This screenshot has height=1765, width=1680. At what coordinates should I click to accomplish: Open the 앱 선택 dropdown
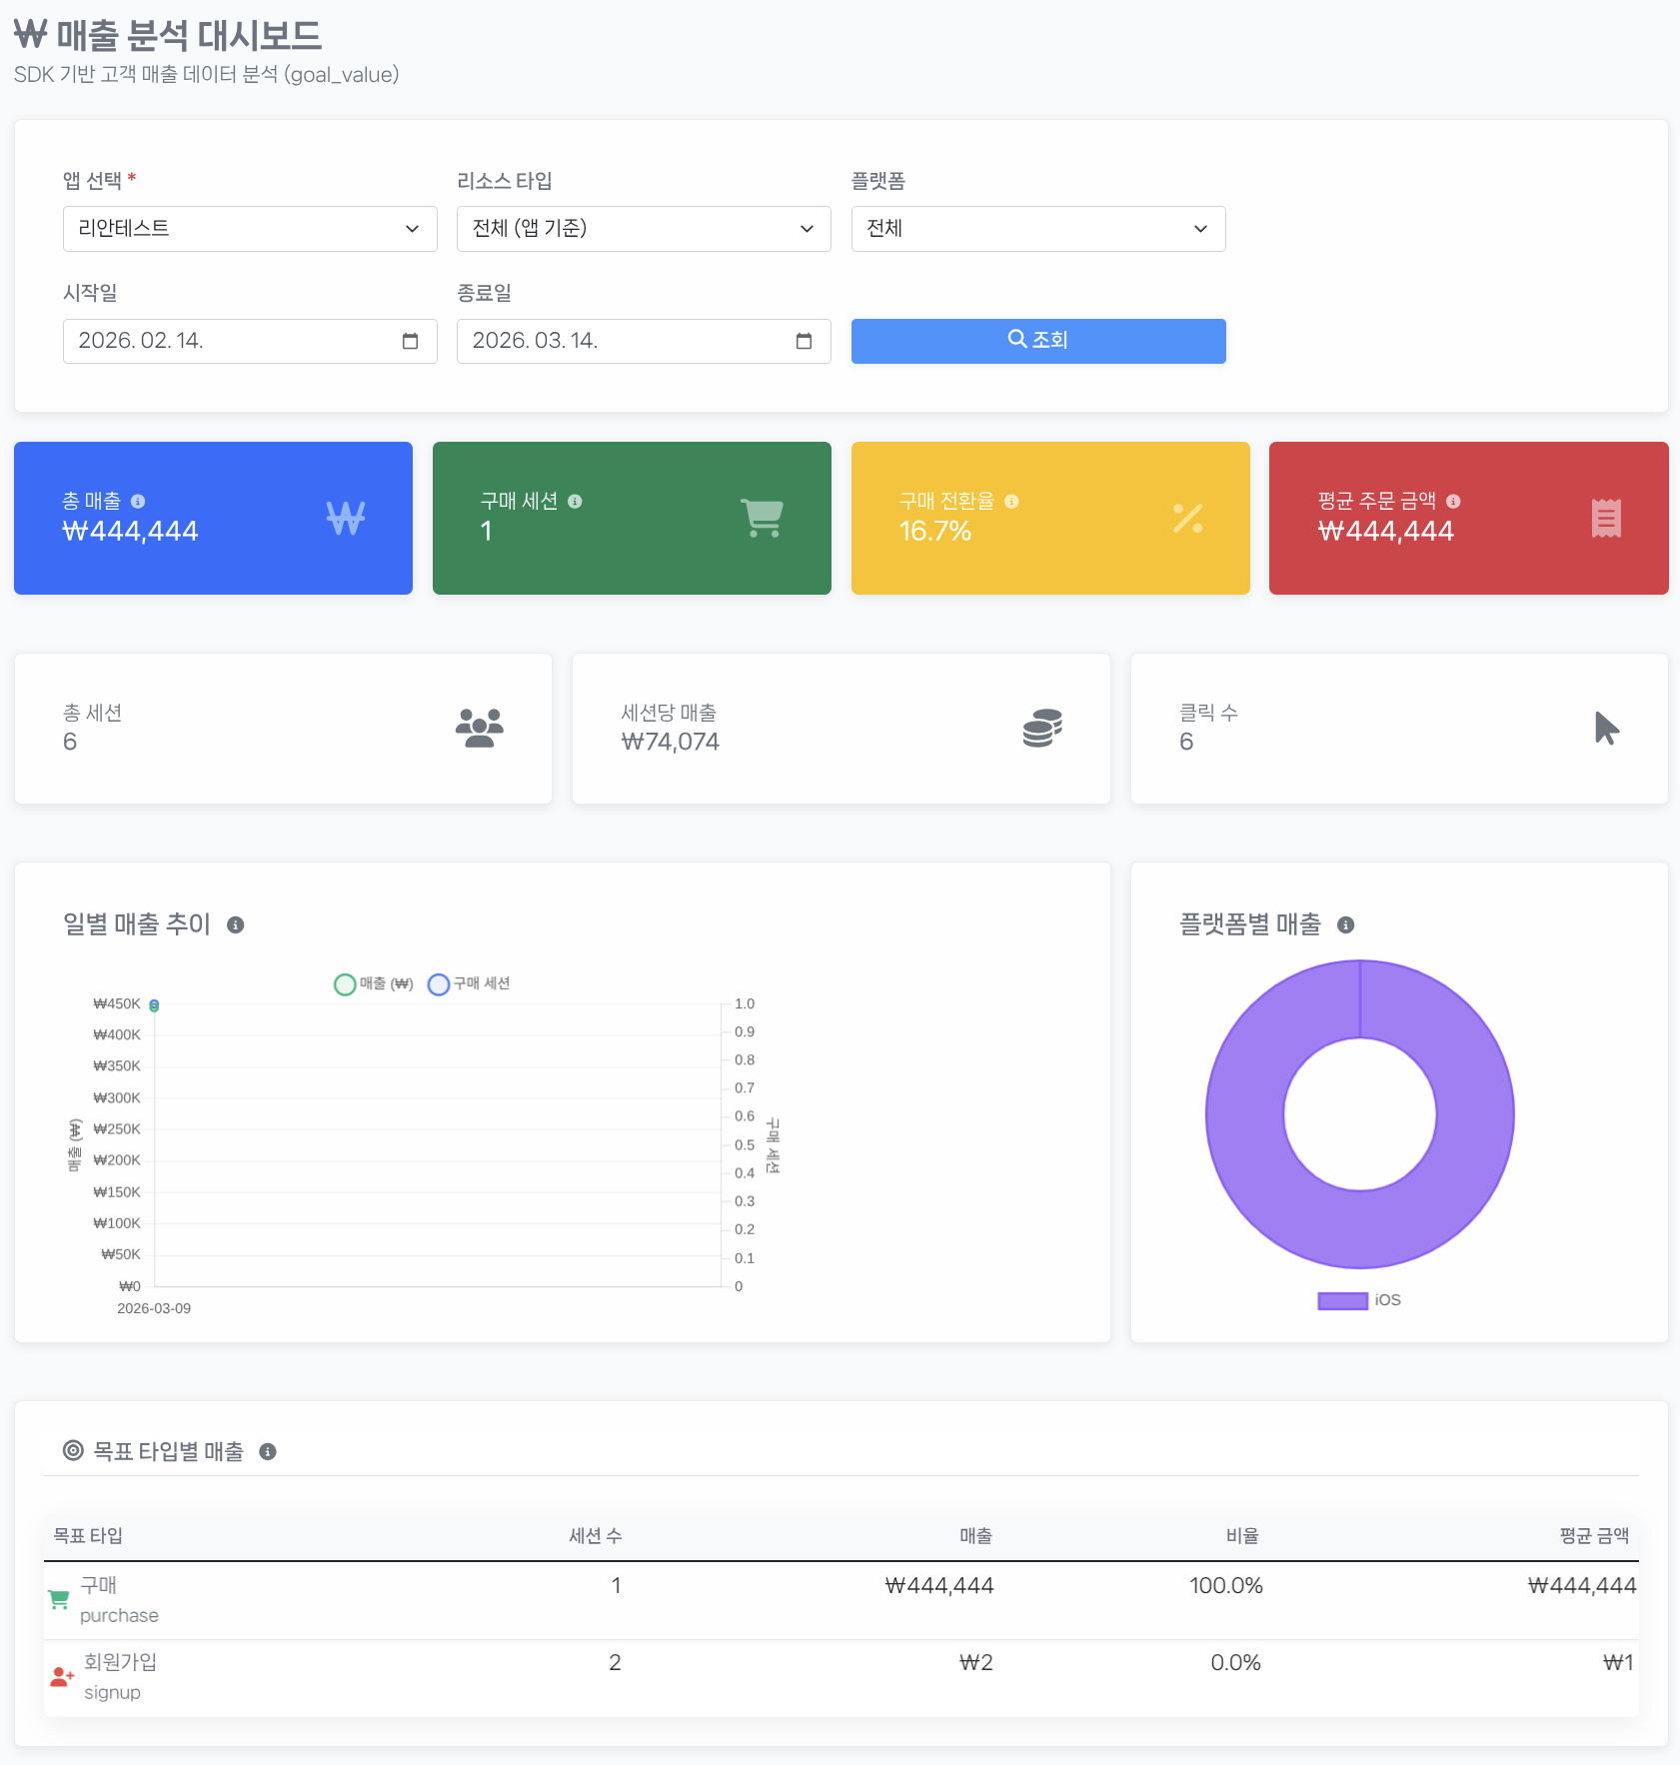click(x=250, y=229)
